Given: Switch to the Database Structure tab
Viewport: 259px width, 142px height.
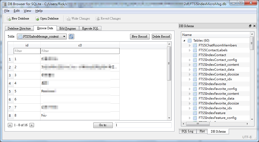Looking at the screenshot, I should [19, 28].
